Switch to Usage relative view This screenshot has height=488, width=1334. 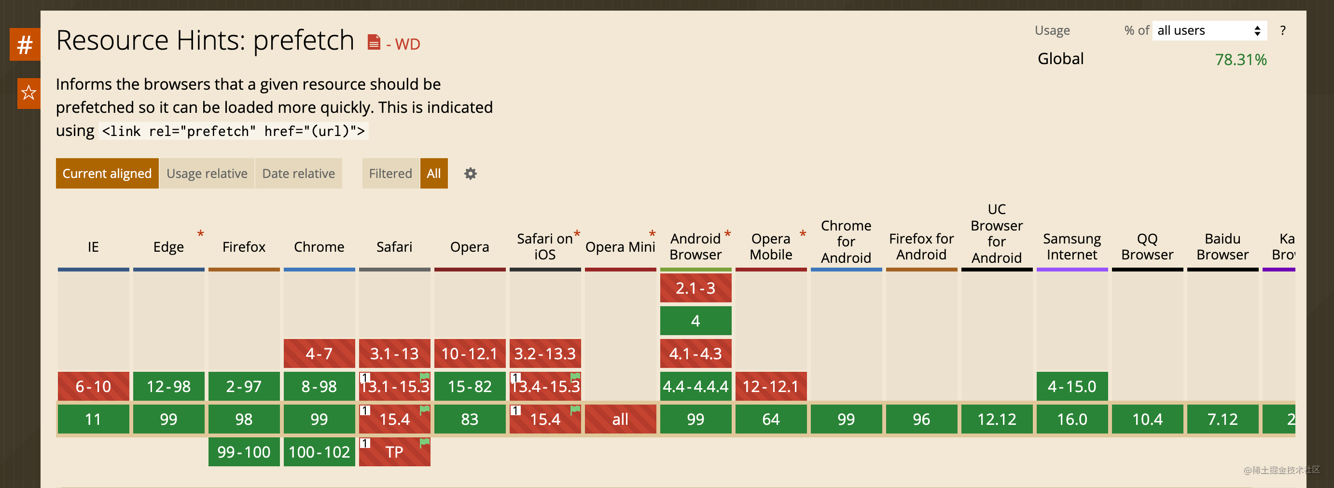[207, 174]
